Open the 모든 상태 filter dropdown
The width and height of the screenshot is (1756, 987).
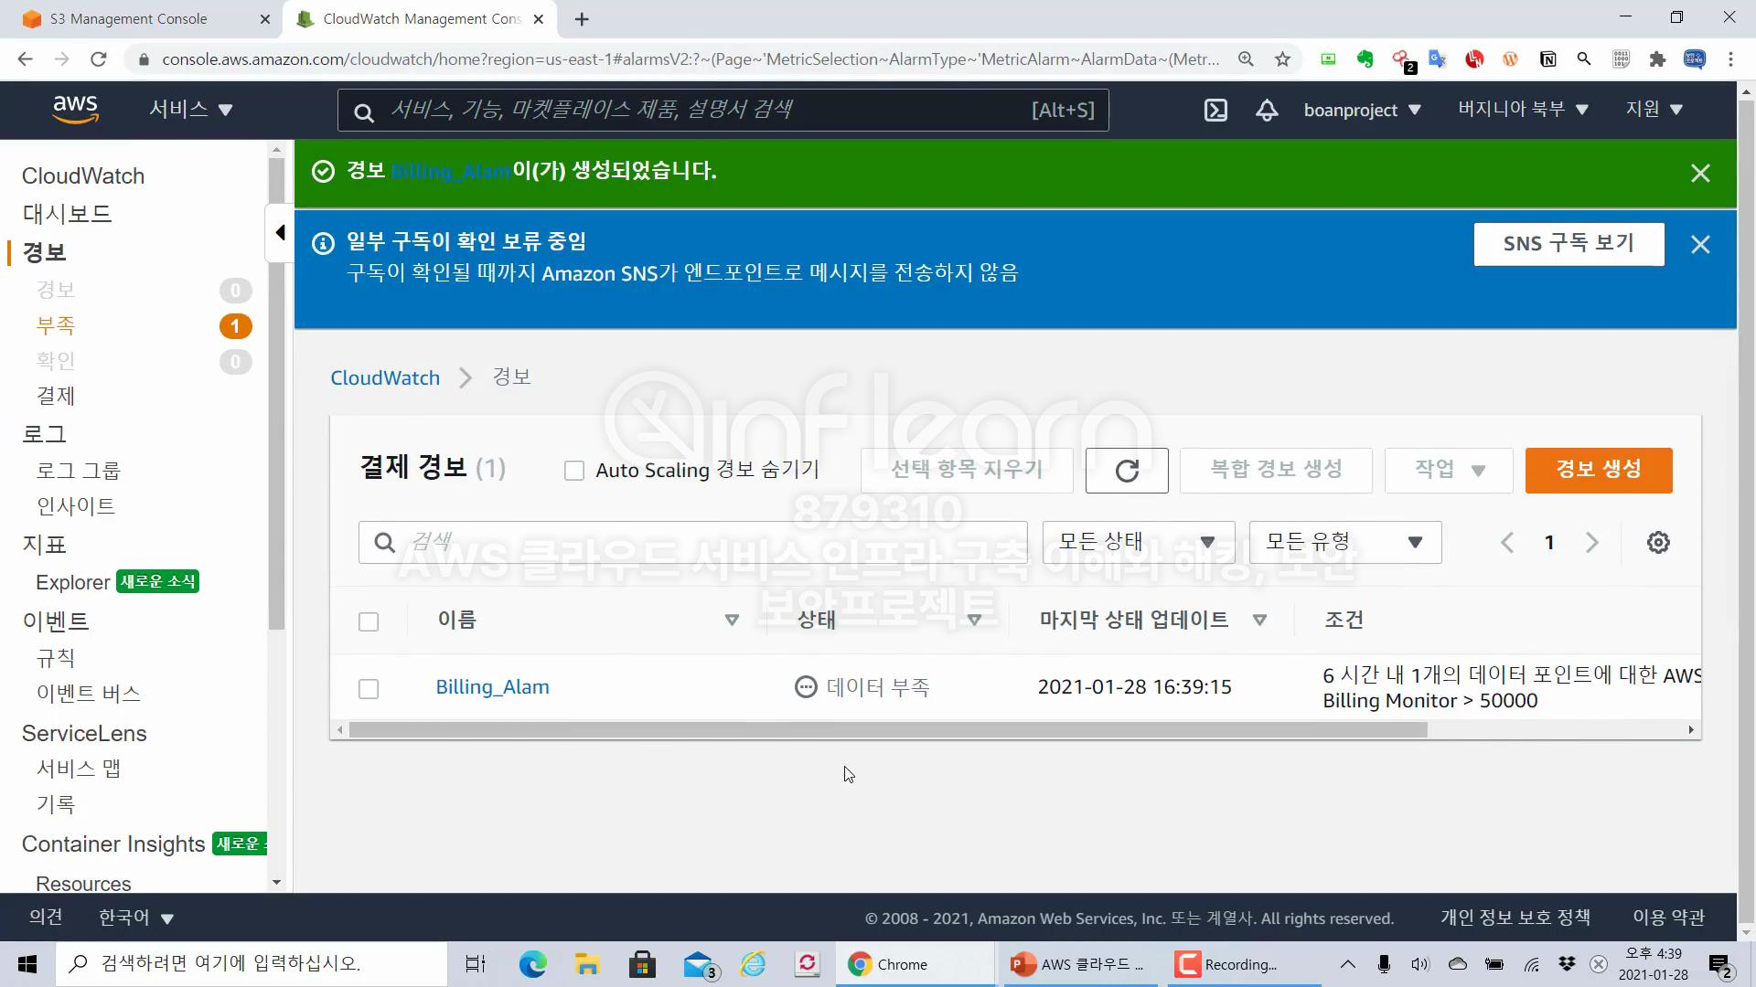pyautogui.click(x=1138, y=543)
